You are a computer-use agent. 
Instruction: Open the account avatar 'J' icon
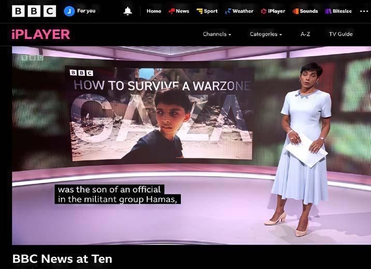point(69,11)
